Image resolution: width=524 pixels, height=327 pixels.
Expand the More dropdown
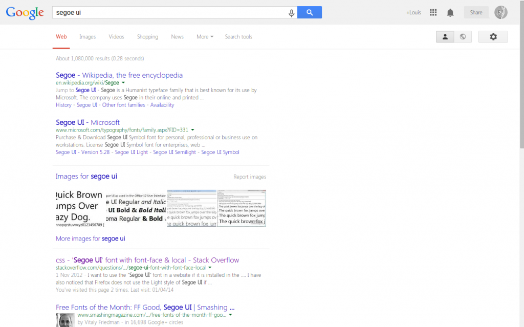point(205,37)
